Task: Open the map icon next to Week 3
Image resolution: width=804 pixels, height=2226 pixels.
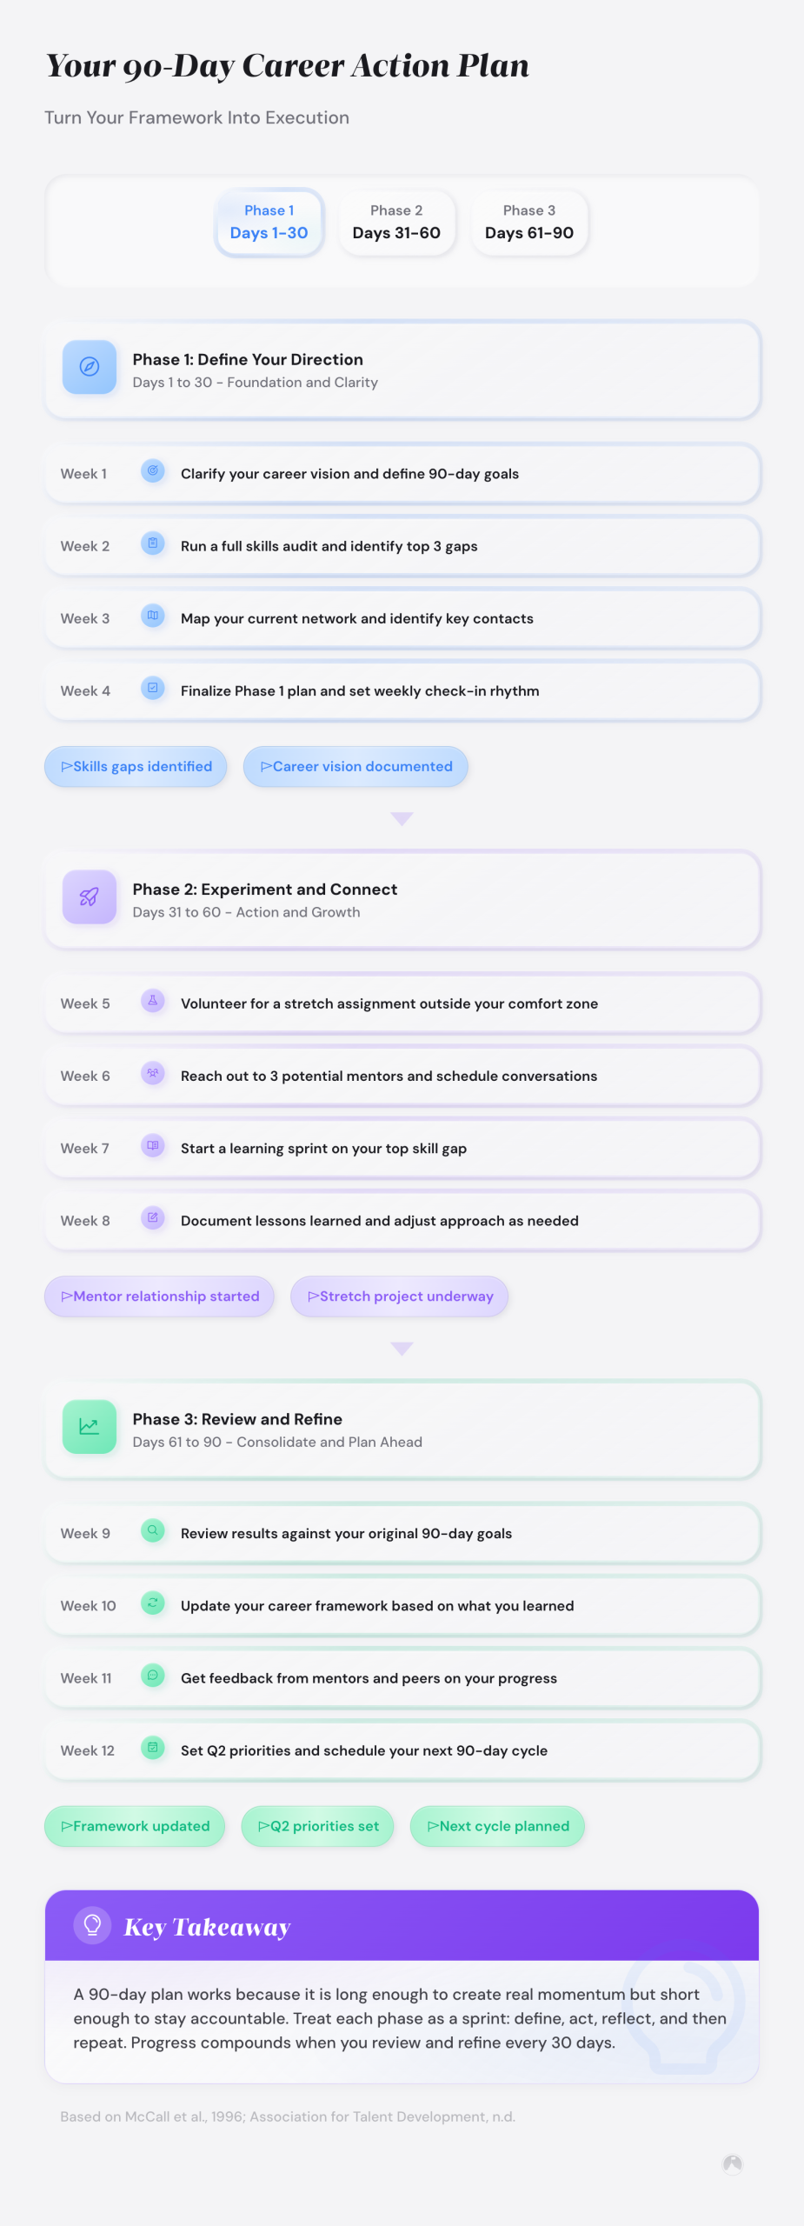Action: point(153,617)
